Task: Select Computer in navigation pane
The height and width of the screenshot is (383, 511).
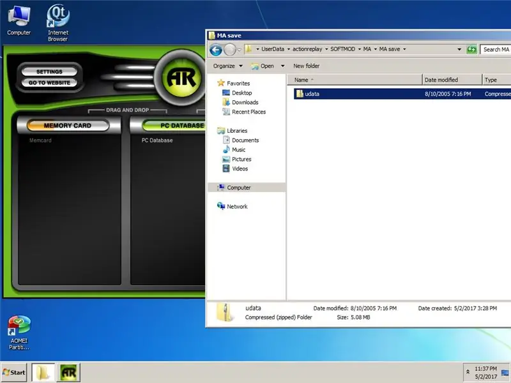Action: coord(247,187)
